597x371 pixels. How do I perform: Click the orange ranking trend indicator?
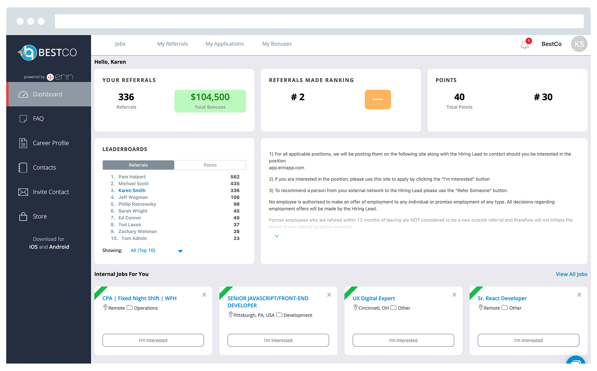click(x=378, y=99)
